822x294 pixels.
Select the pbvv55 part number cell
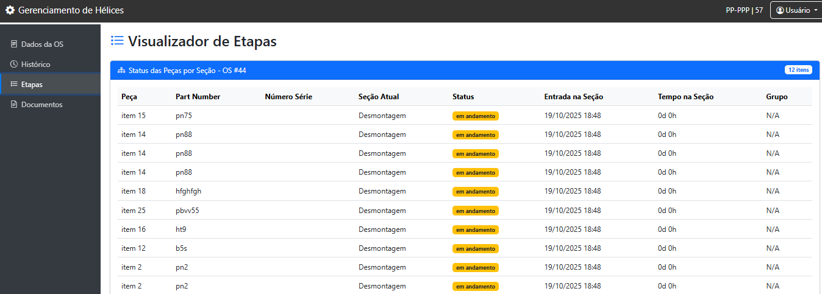pos(187,210)
